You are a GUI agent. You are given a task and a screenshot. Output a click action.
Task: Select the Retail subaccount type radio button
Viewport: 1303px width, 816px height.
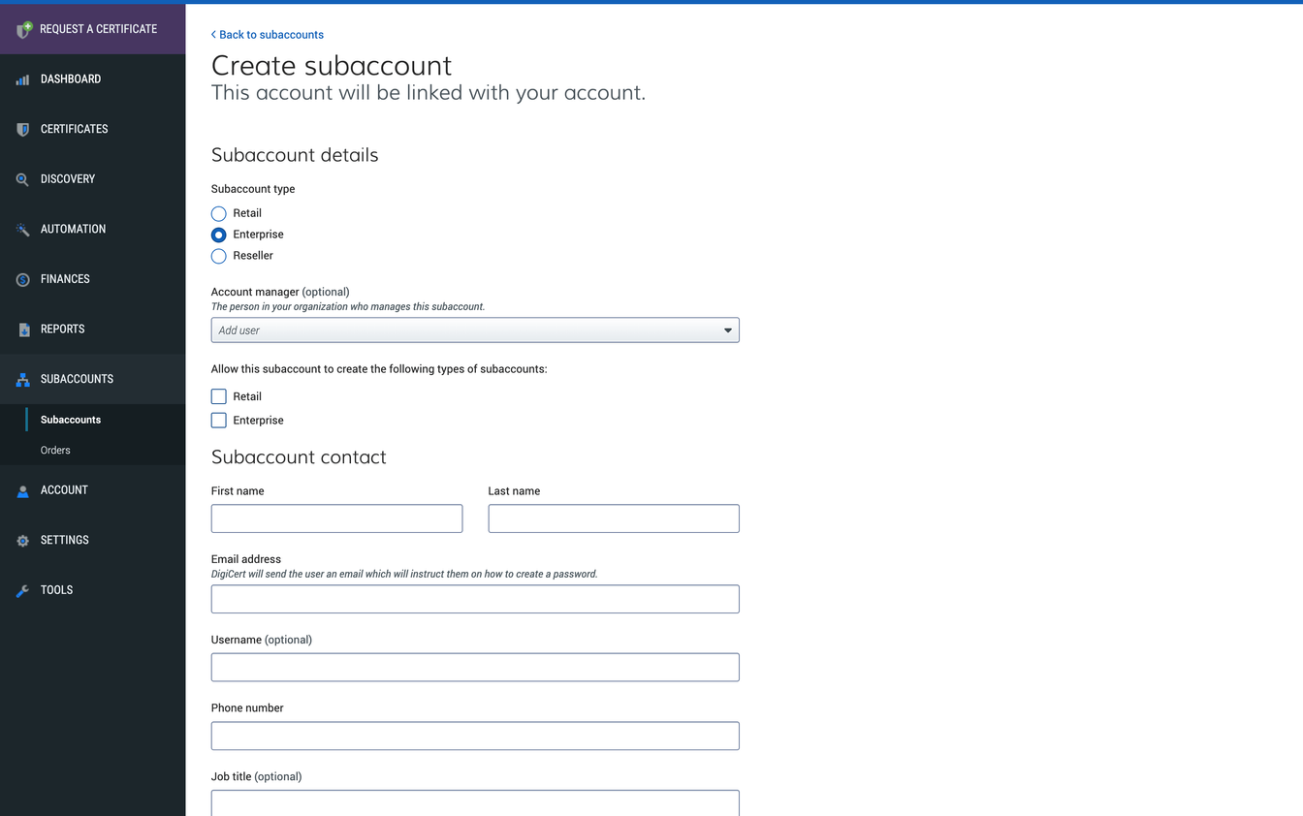pyautogui.click(x=218, y=213)
